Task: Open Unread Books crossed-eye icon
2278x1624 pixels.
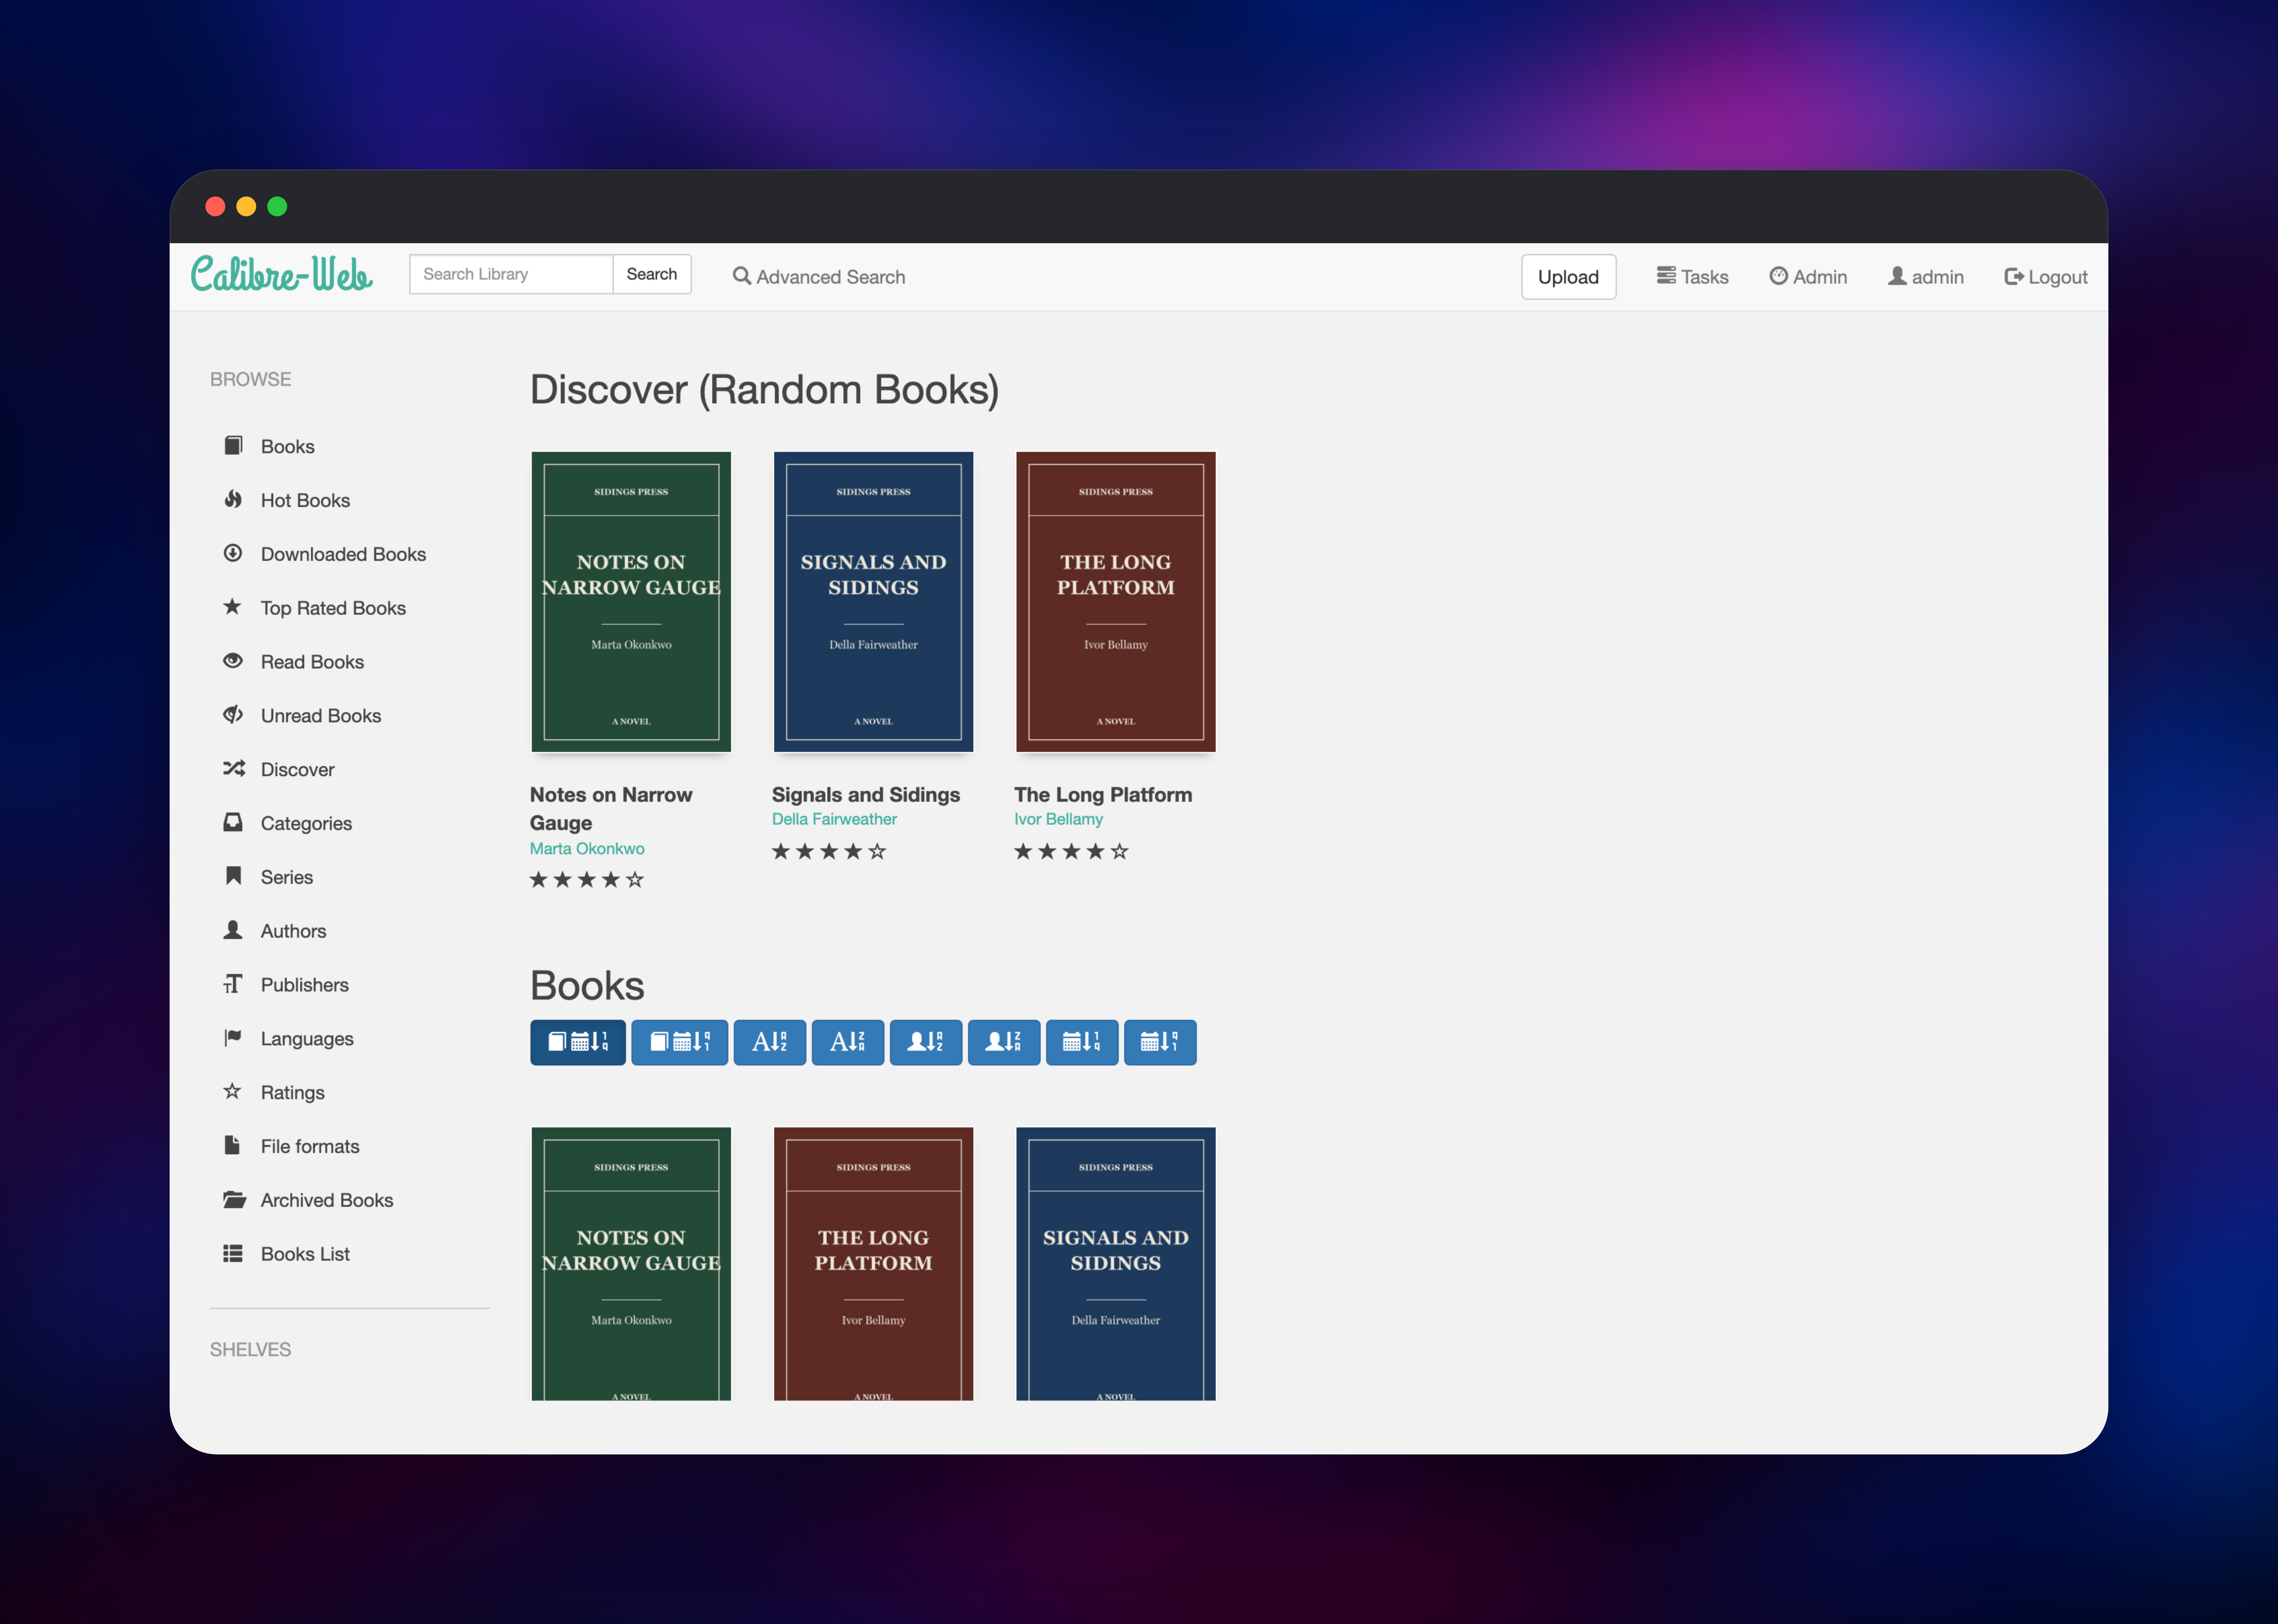Action: [233, 715]
